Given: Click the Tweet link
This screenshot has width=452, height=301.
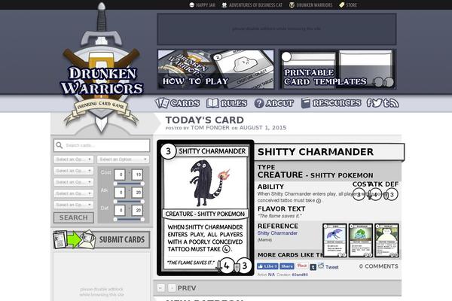Looking at the screenshot, I should [x=331, y=267].
